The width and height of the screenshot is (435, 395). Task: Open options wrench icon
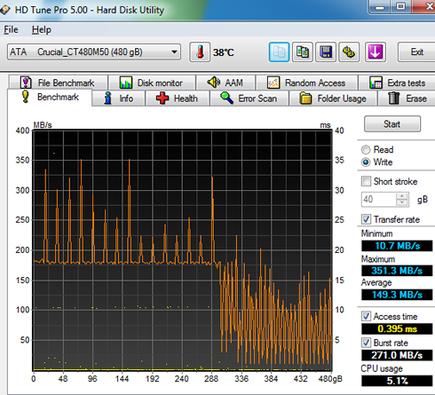click(349, 52)
